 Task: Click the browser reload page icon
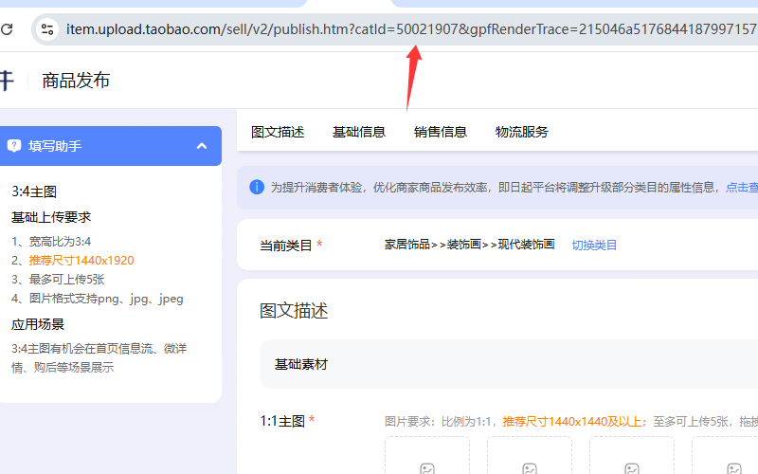[x=7, y=29]
